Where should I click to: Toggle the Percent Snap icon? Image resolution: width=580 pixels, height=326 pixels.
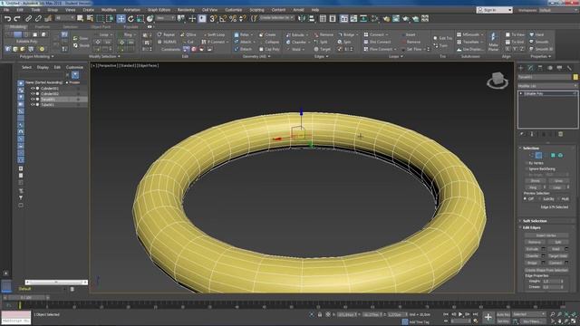233,18
